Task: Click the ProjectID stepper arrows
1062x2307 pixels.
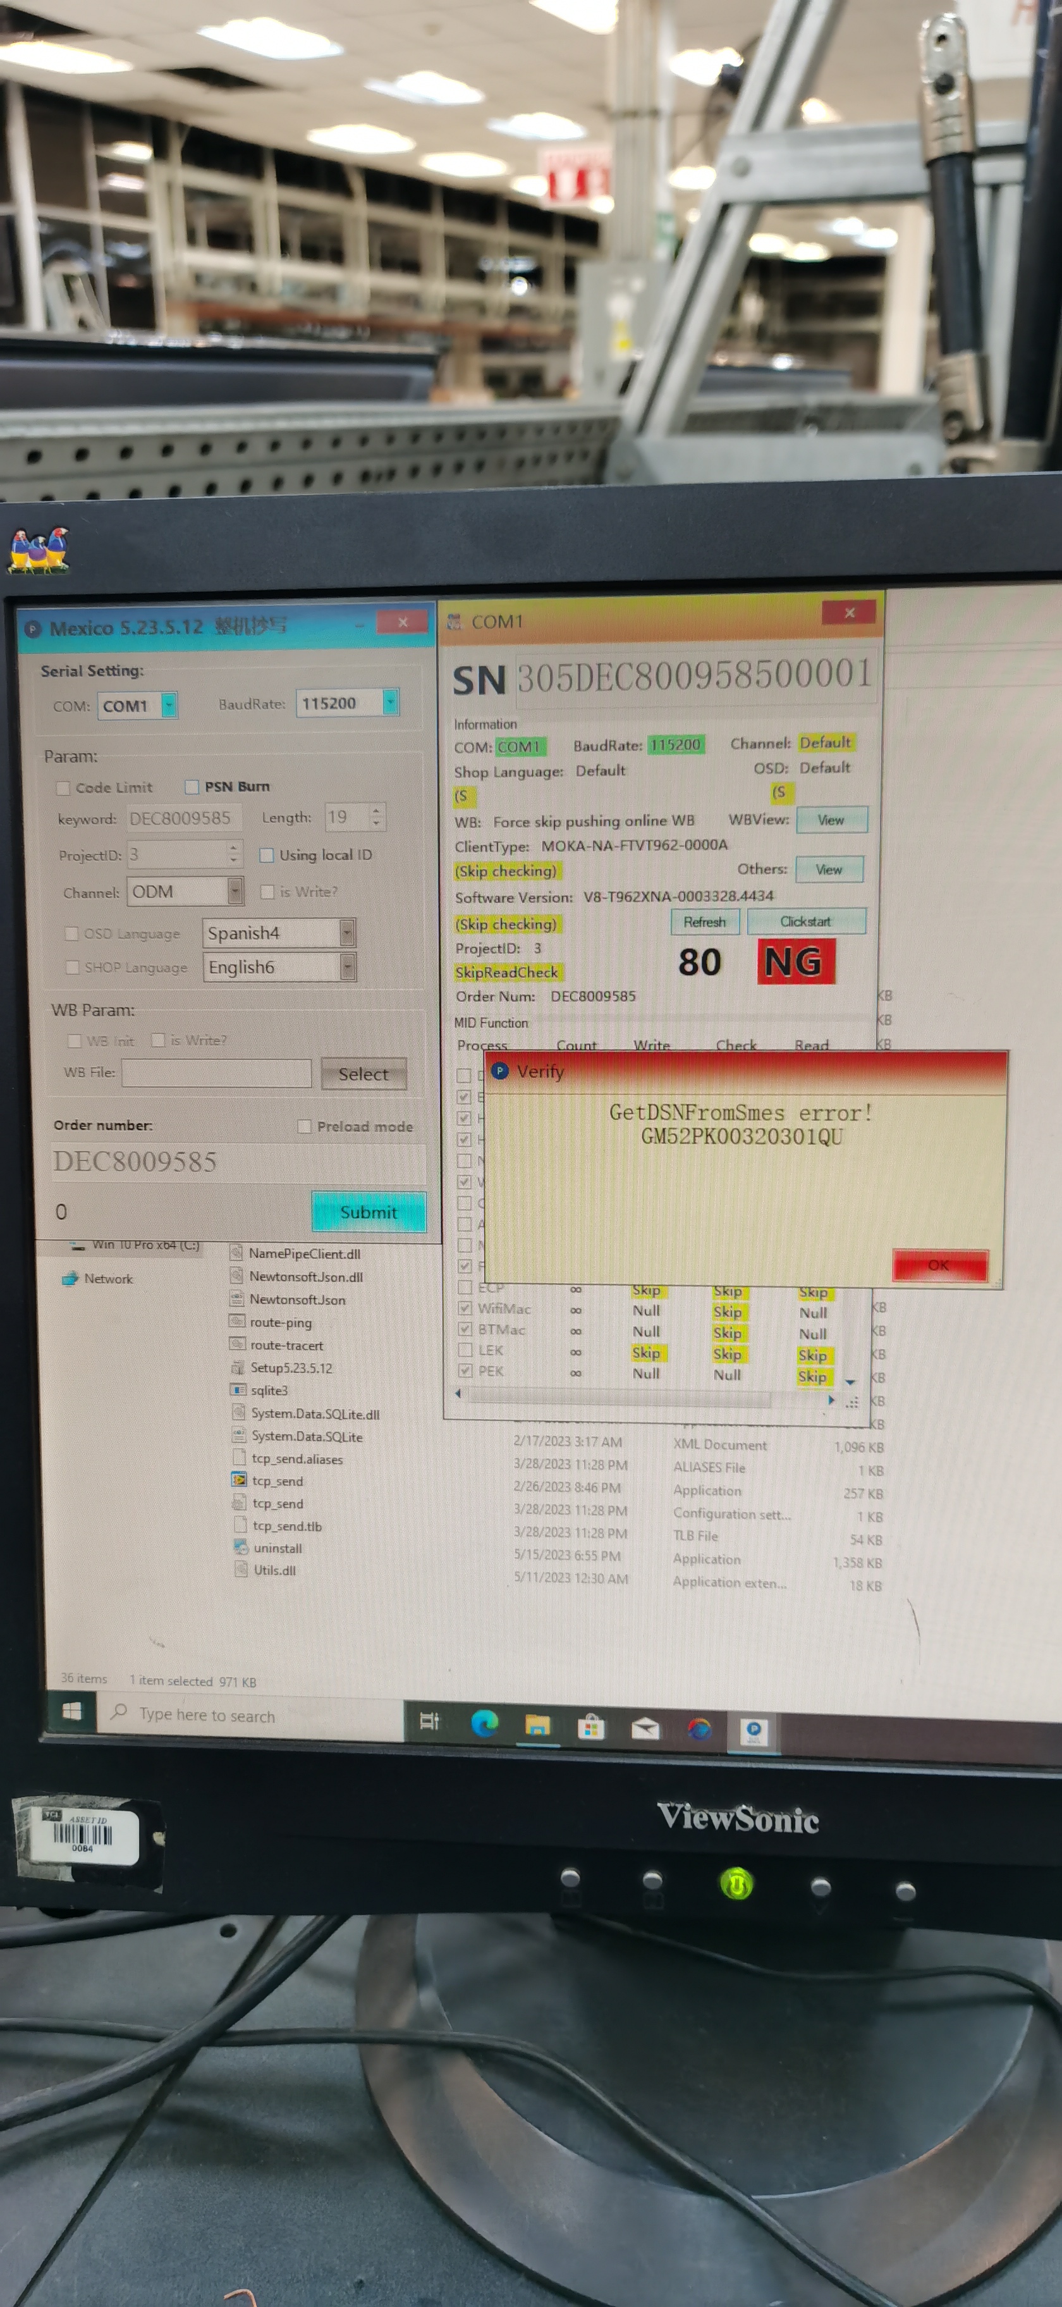Action: (234, 854)
